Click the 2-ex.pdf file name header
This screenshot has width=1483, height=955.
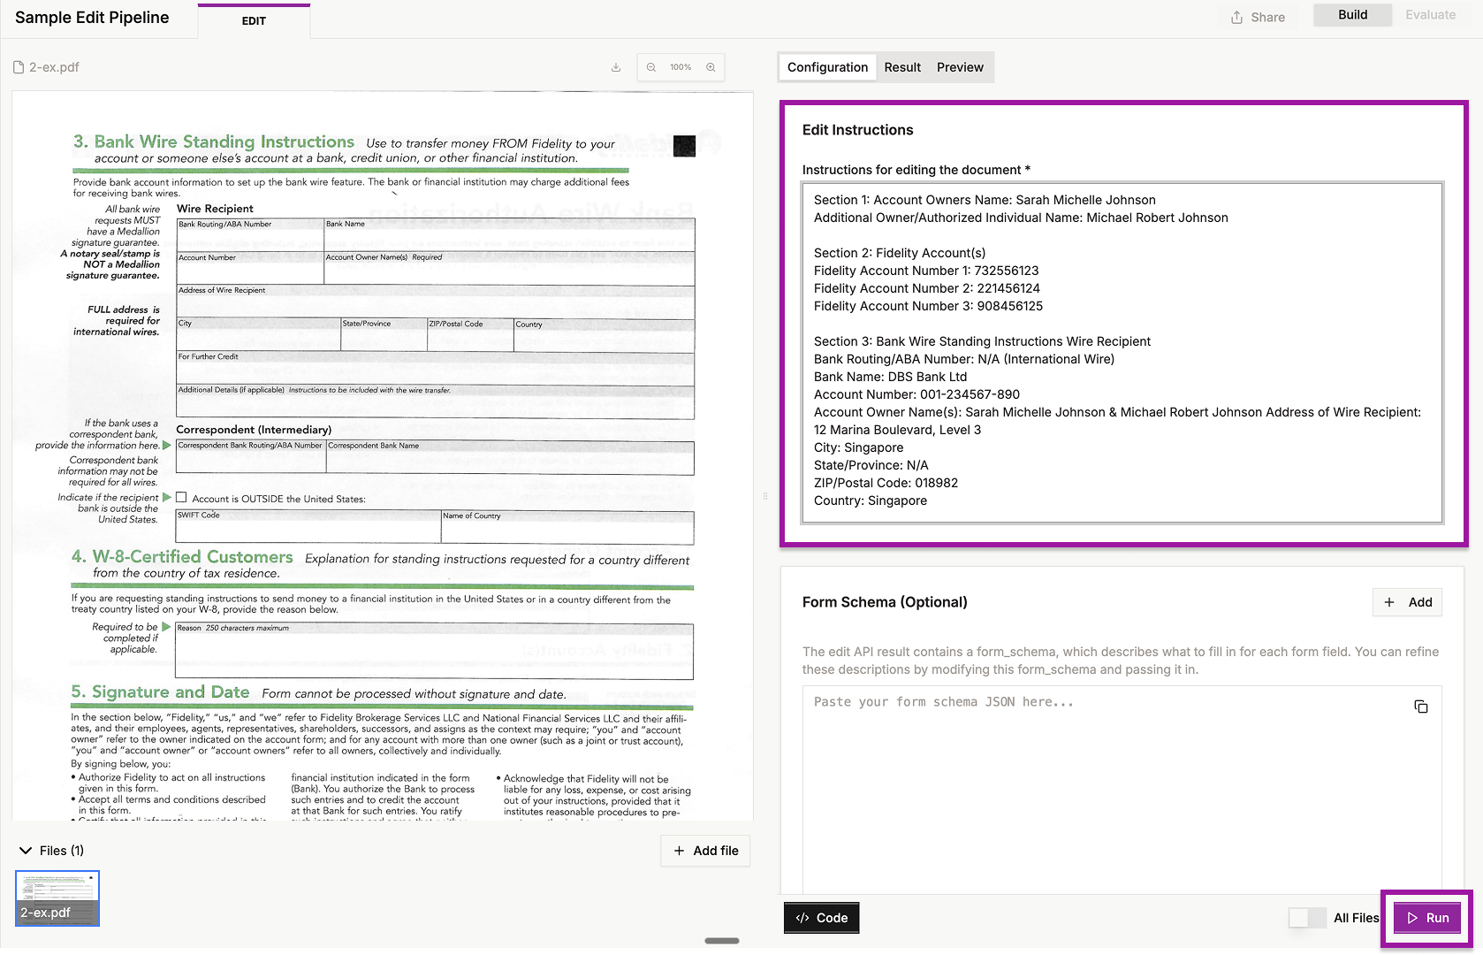coord(54,67)
